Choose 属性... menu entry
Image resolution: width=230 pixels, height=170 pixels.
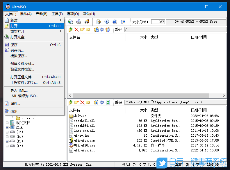click(x=34, y=104)
